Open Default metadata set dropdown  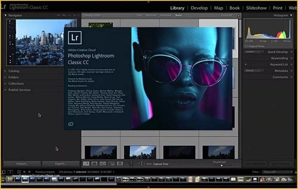254,71
